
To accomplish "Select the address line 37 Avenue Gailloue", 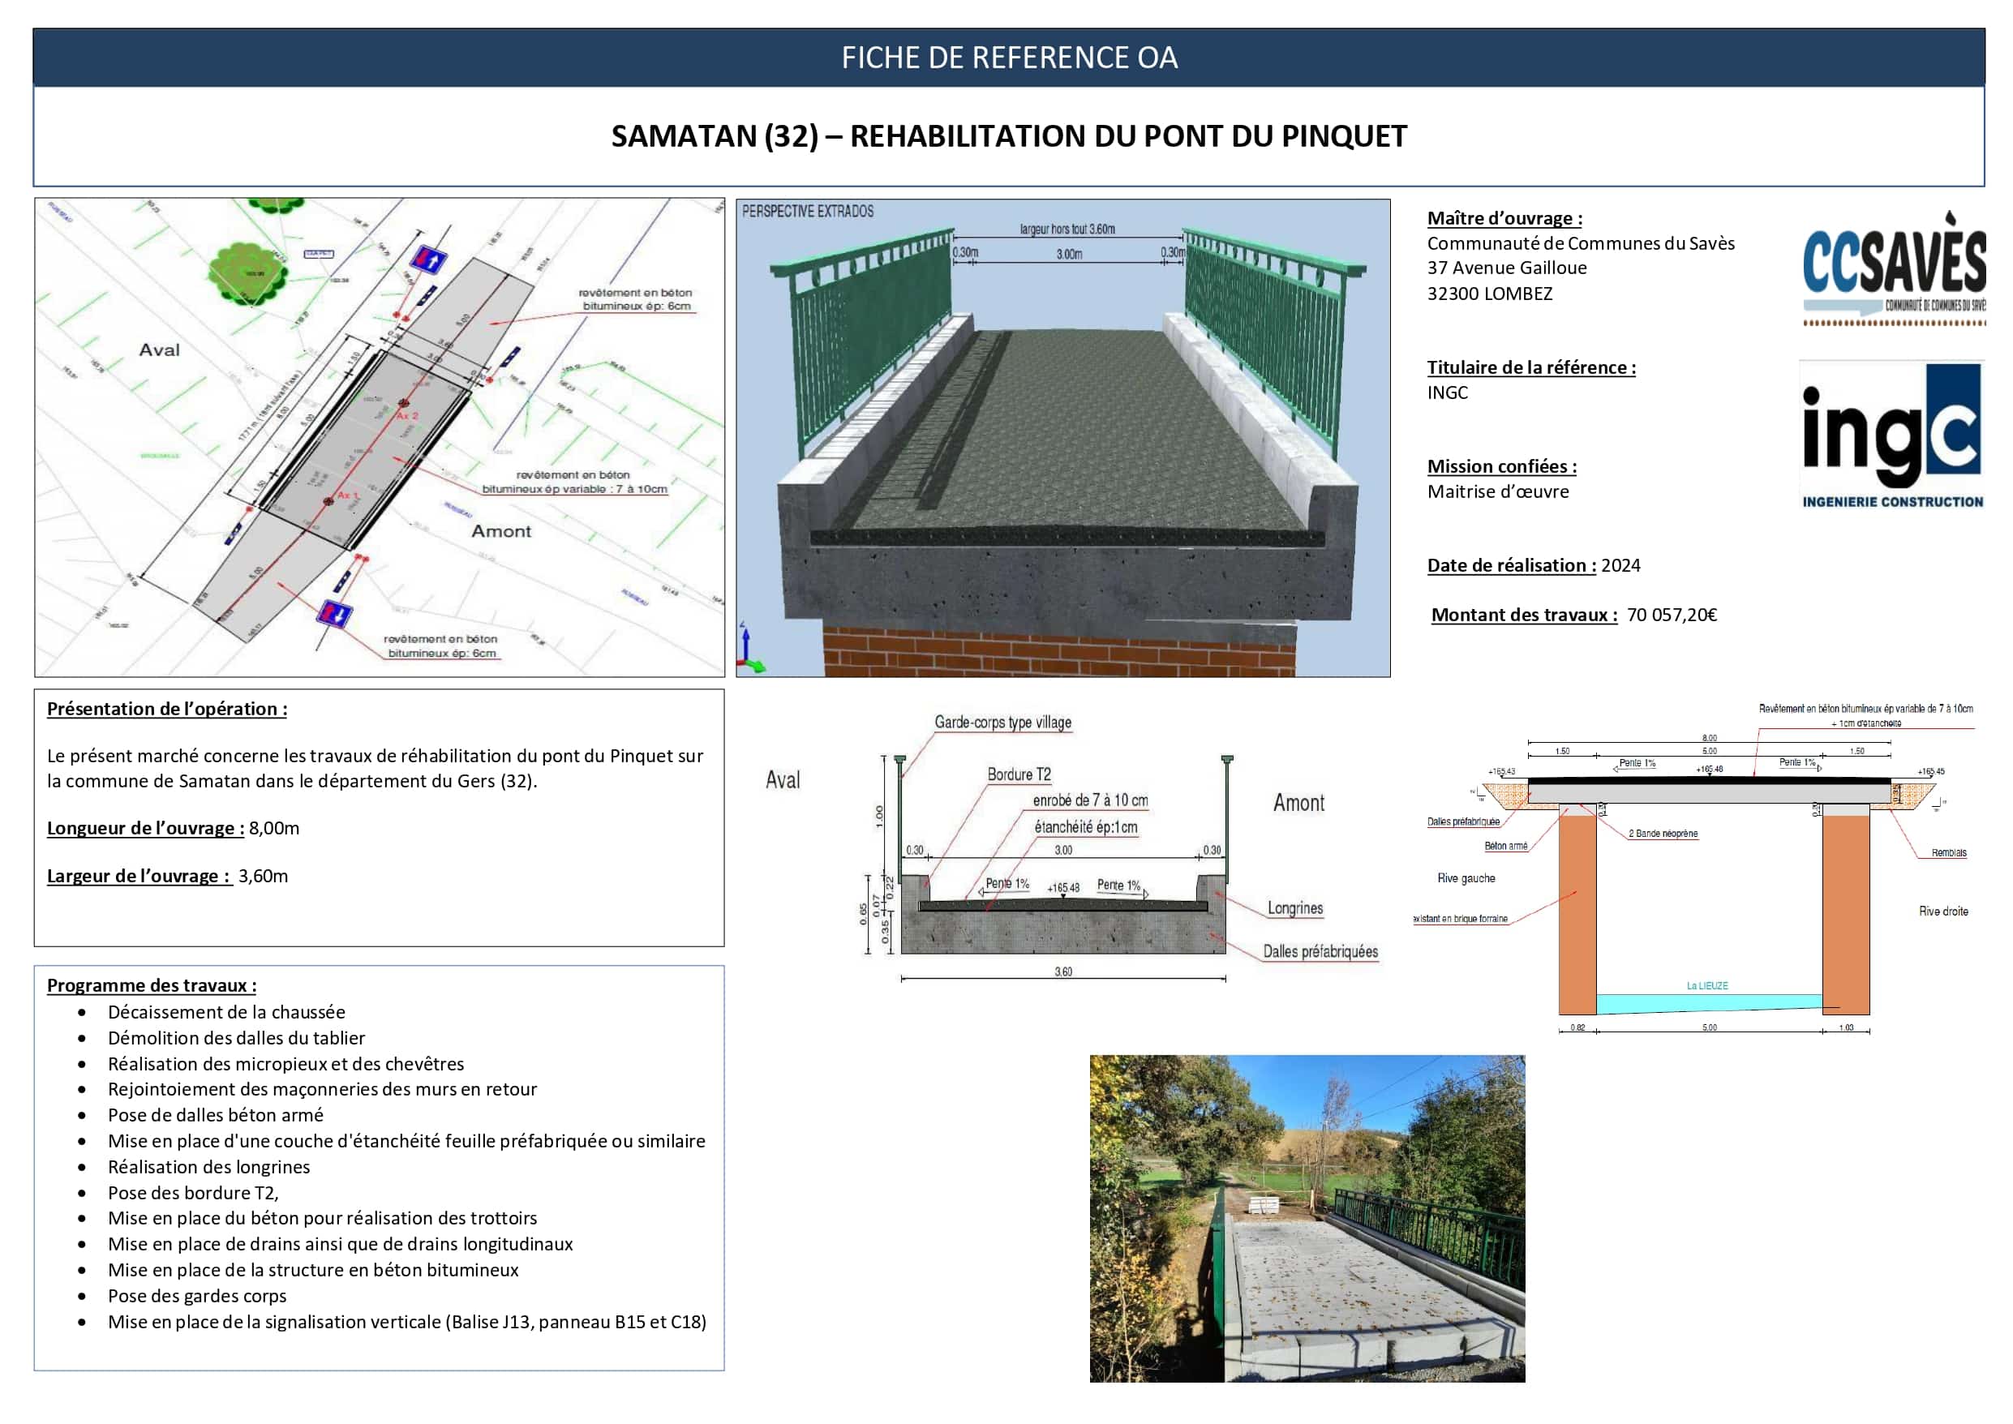I will pos(1506,268).
